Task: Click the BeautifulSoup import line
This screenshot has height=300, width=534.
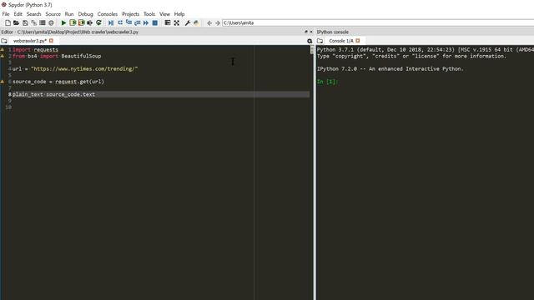Action: click(57, 56)
